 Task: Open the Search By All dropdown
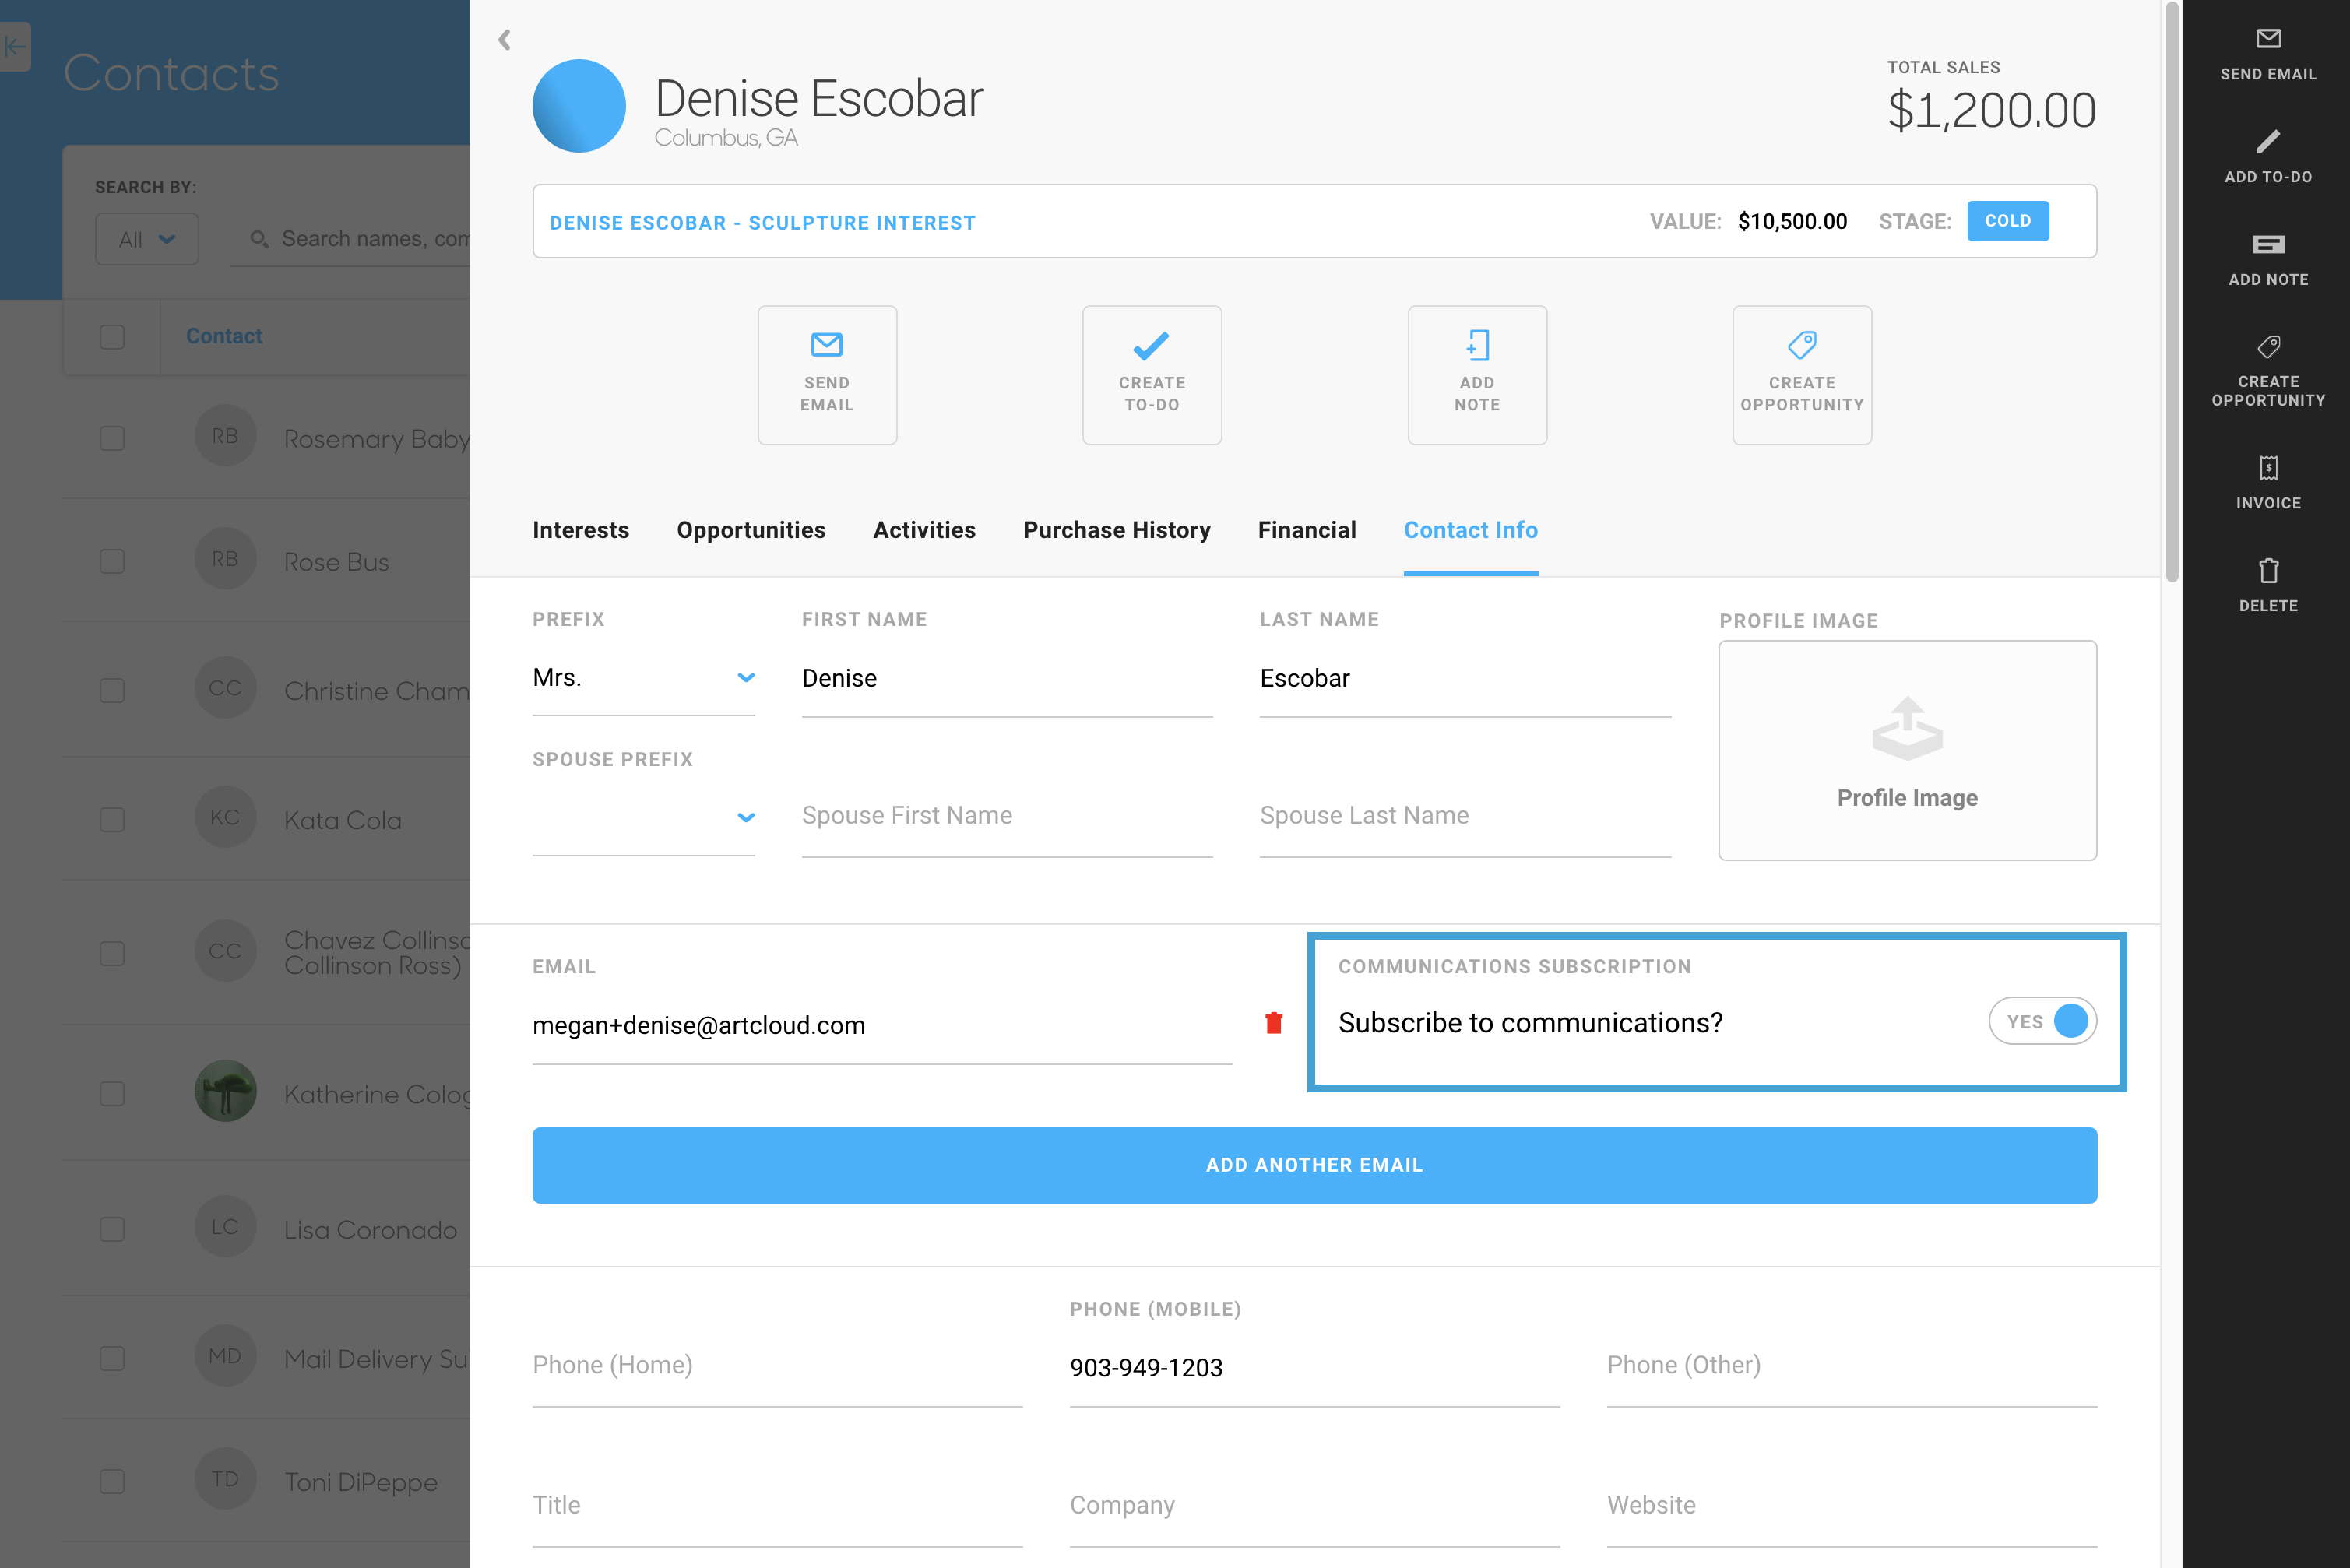tap(147, 239)
